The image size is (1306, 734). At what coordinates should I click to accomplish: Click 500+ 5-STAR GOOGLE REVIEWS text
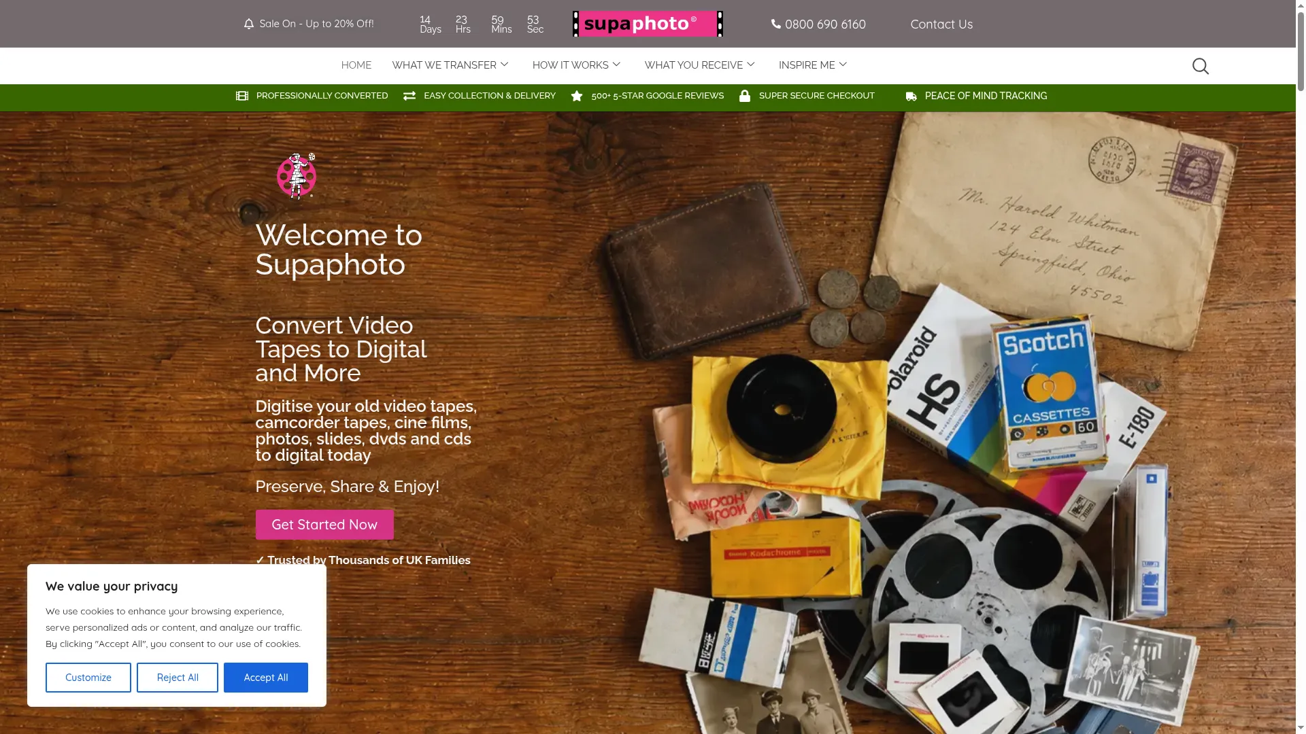657,96
